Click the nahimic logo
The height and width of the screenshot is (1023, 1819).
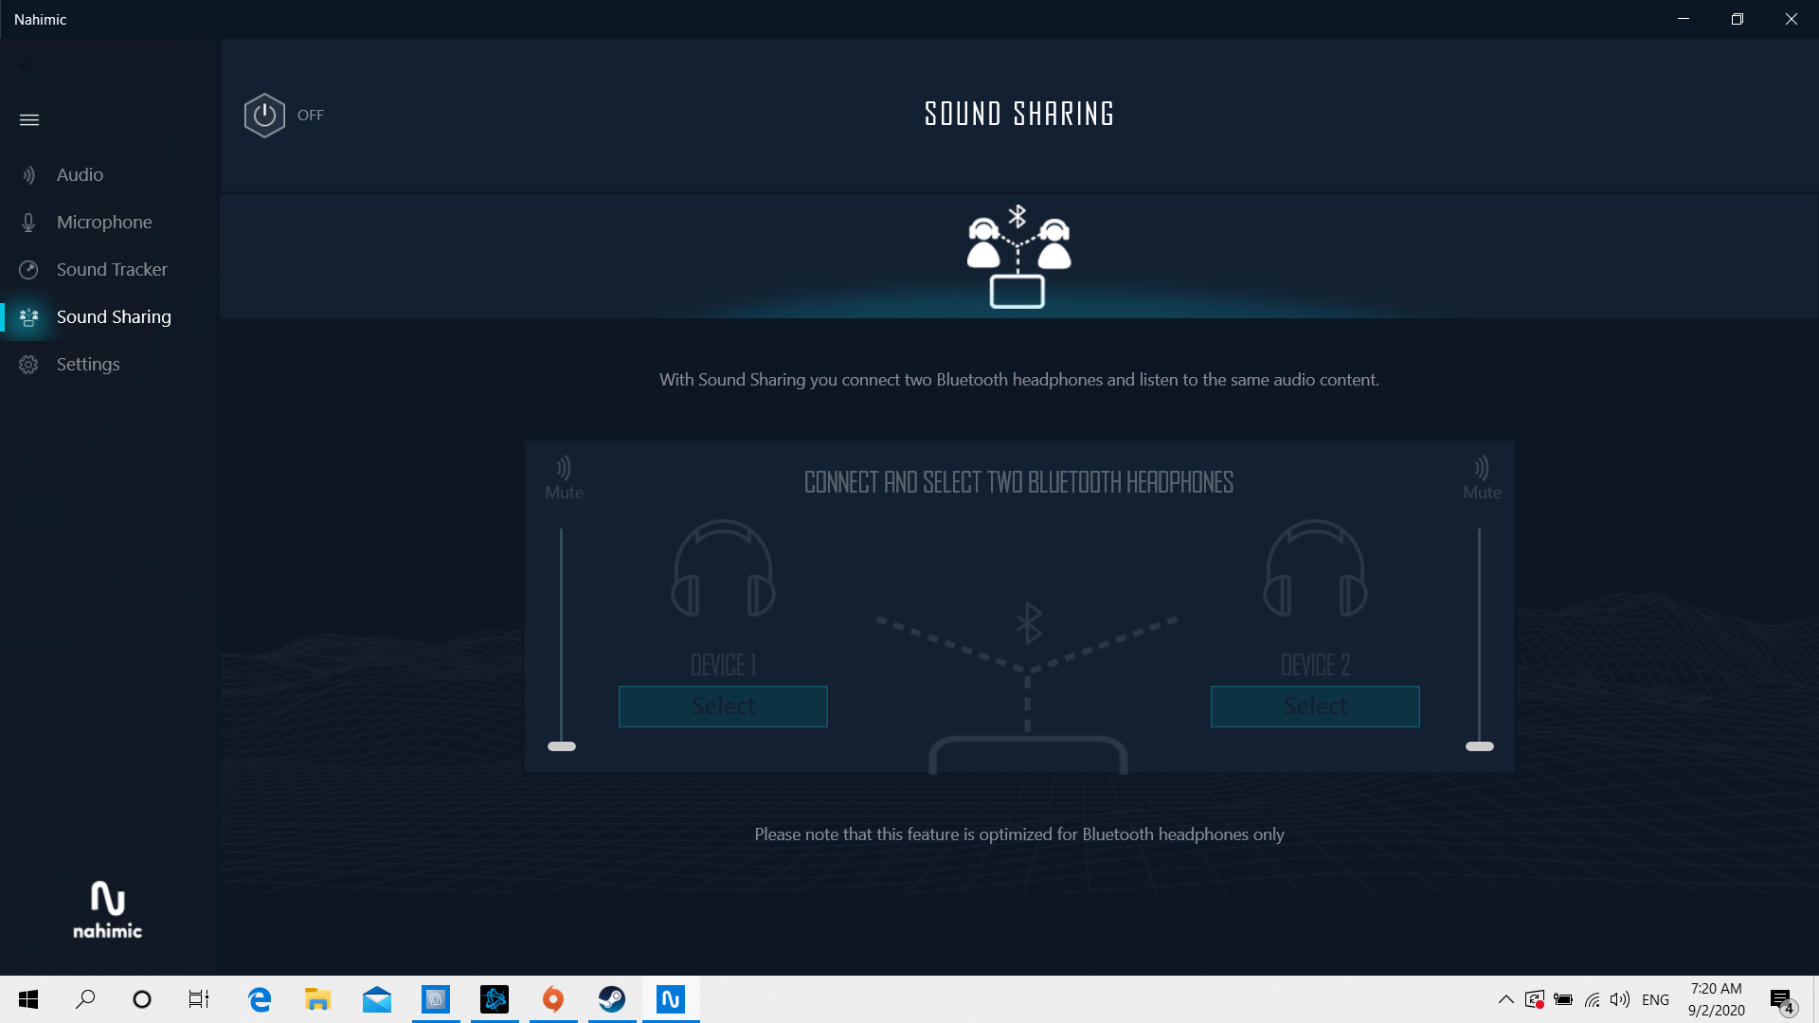point(107,909)
